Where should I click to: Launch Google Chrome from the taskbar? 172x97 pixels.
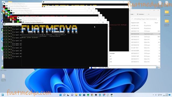coord(92,95)
